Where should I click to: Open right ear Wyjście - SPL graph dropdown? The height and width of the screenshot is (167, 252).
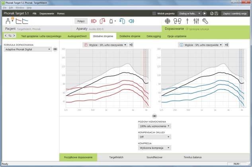[x=105, y=45]
